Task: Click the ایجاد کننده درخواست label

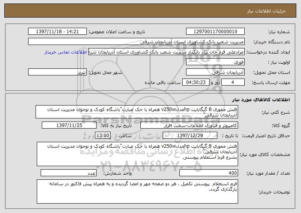Action: [x=268, y=52]
